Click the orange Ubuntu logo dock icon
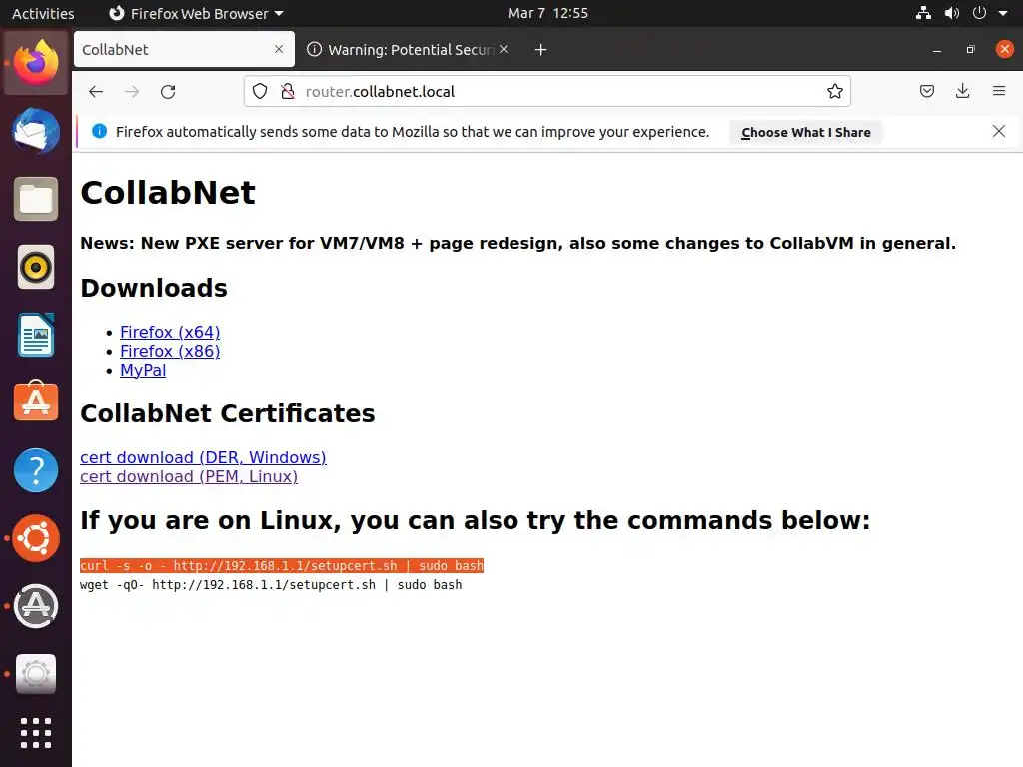The height and width of the screenshot is (767, 1023). tap(36, 538)
